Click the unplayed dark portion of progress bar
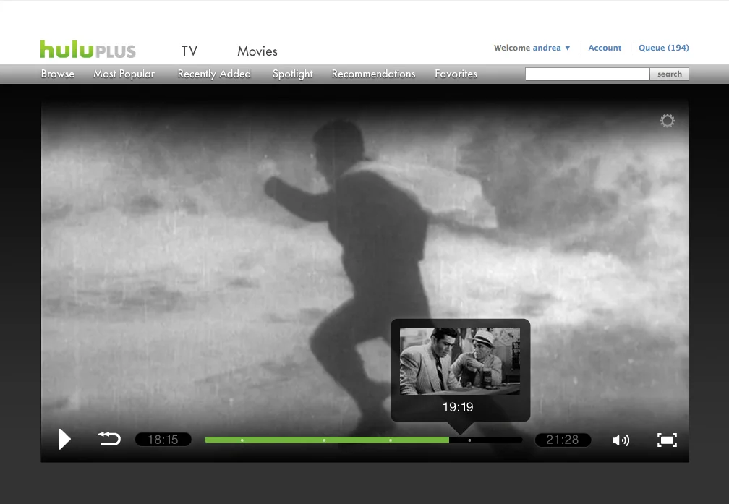Image resolution: width=729 pixels, height=504 pixels. click(486, 440)
